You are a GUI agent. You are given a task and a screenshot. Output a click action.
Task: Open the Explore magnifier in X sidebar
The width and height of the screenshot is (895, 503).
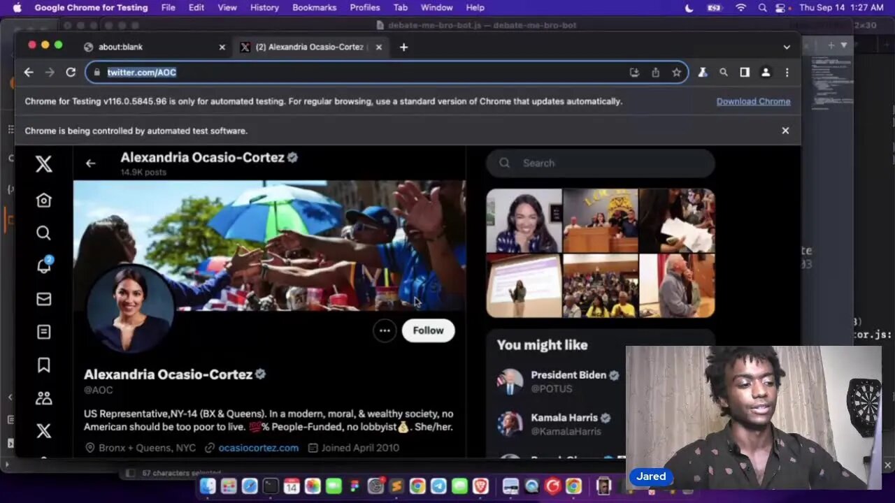tap(43, 233)
